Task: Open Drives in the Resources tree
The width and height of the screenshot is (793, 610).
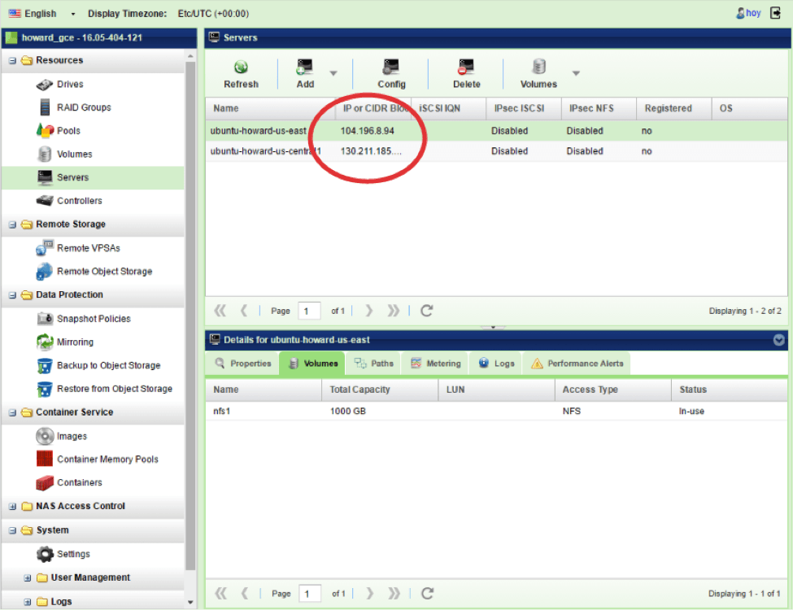Action: pyautogui.click(x=69, y=85)
